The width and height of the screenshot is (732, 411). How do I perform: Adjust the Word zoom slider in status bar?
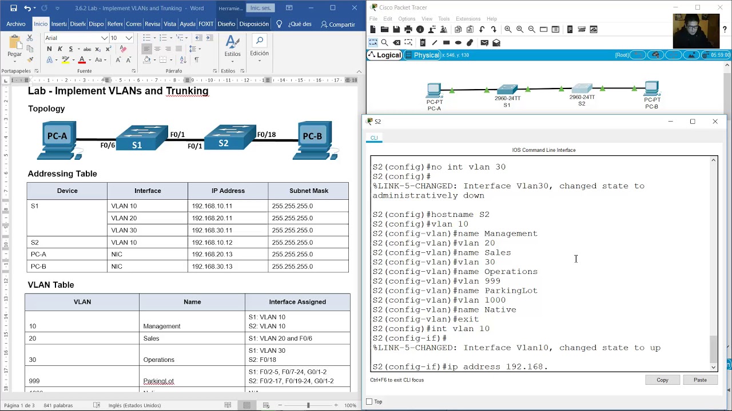(x=308, y=405)
